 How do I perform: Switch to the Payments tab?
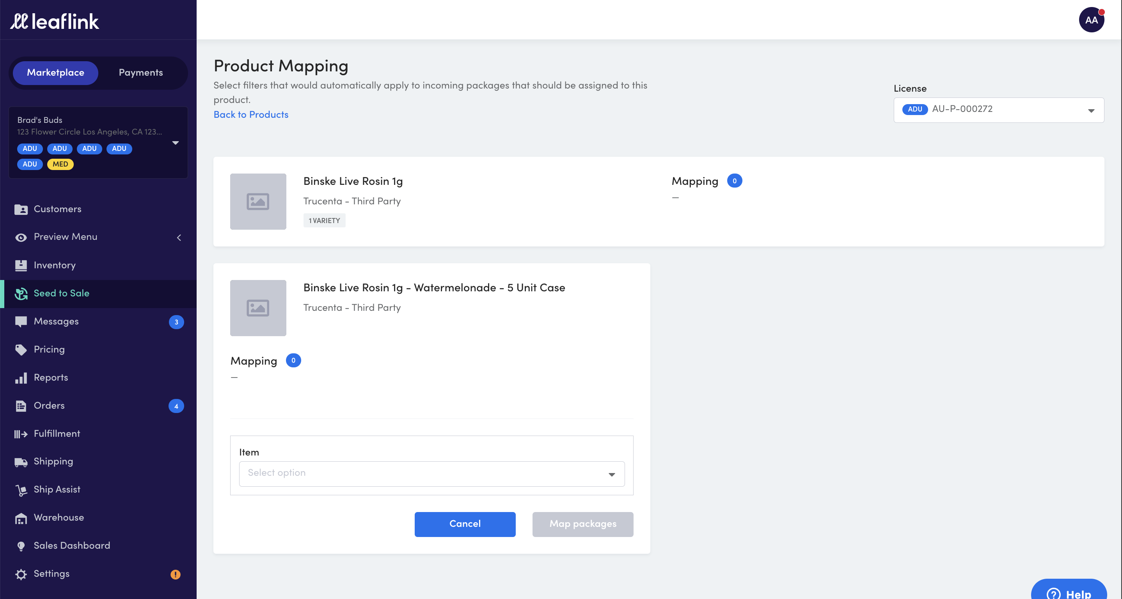pos(141,73)
